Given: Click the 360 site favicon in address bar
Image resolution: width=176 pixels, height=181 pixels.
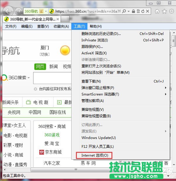Looking at the screenshot, I should [x=52, y=11].
